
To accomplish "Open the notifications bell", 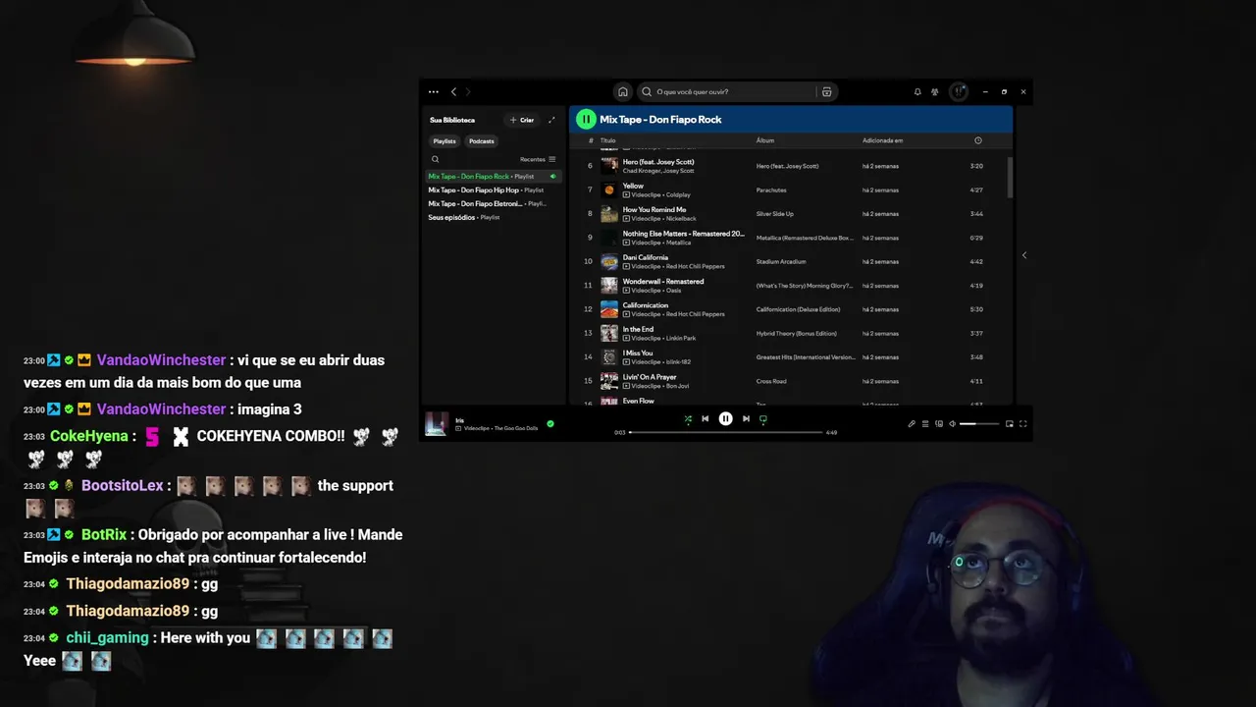I will pos(917,91).
